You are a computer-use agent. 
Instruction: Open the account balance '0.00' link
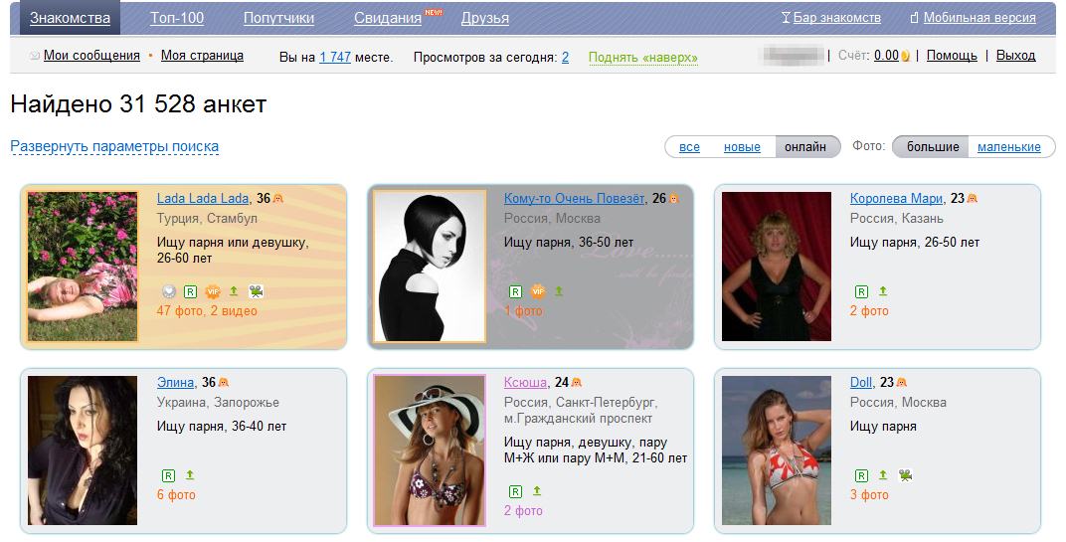(887, 56)
